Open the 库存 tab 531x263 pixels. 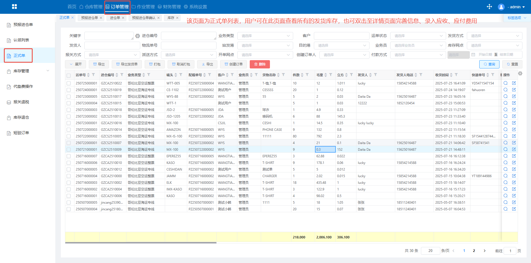[x=171, y=18]
